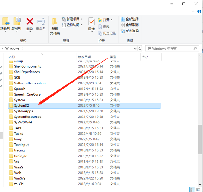Sort by Size (大小) column header

[145, 57]
